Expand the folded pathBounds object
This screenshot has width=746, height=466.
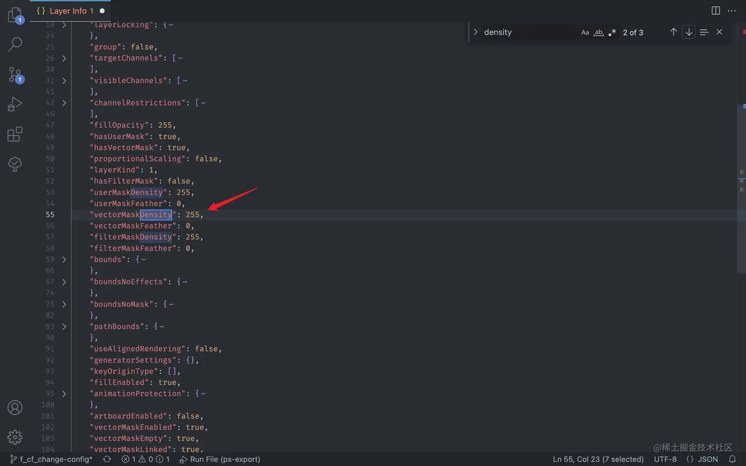click(64, 326)
